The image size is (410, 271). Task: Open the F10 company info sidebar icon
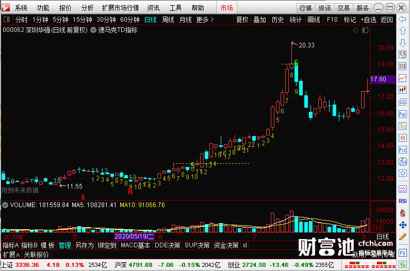402,114
